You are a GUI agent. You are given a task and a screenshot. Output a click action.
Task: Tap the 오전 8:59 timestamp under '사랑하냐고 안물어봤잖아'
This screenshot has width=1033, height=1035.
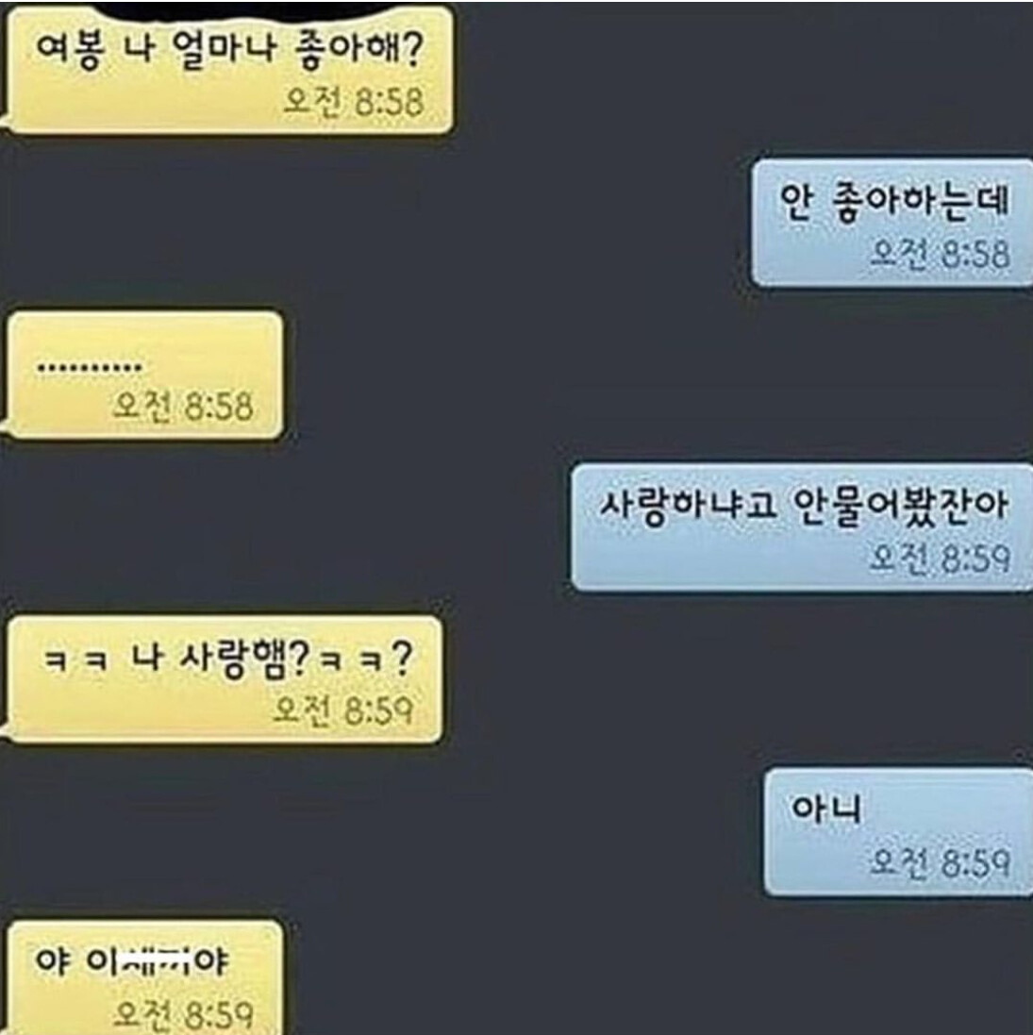click(x=940, y=559)
